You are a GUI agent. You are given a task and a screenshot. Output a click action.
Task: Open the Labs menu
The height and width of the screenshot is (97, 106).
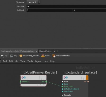[46, 61]
